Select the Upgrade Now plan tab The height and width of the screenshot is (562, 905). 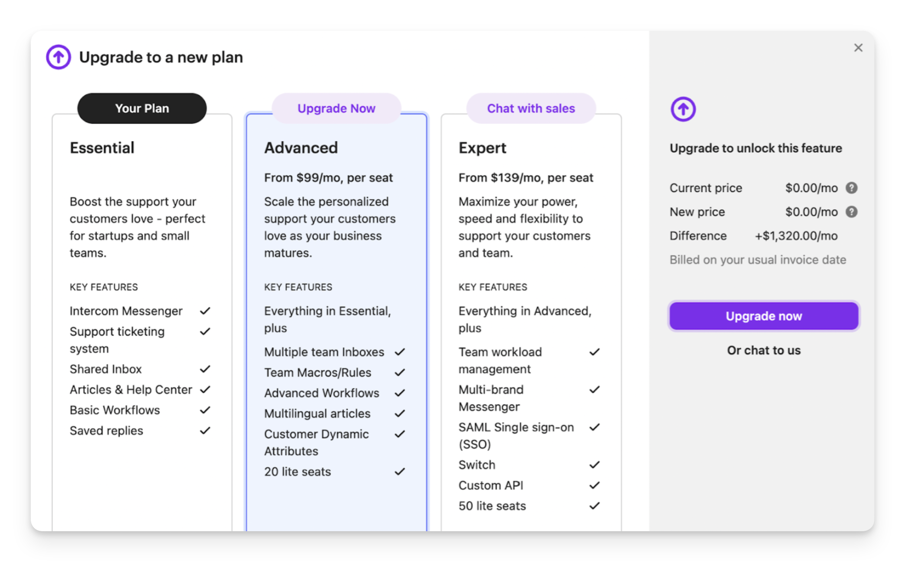coord(337,108)
